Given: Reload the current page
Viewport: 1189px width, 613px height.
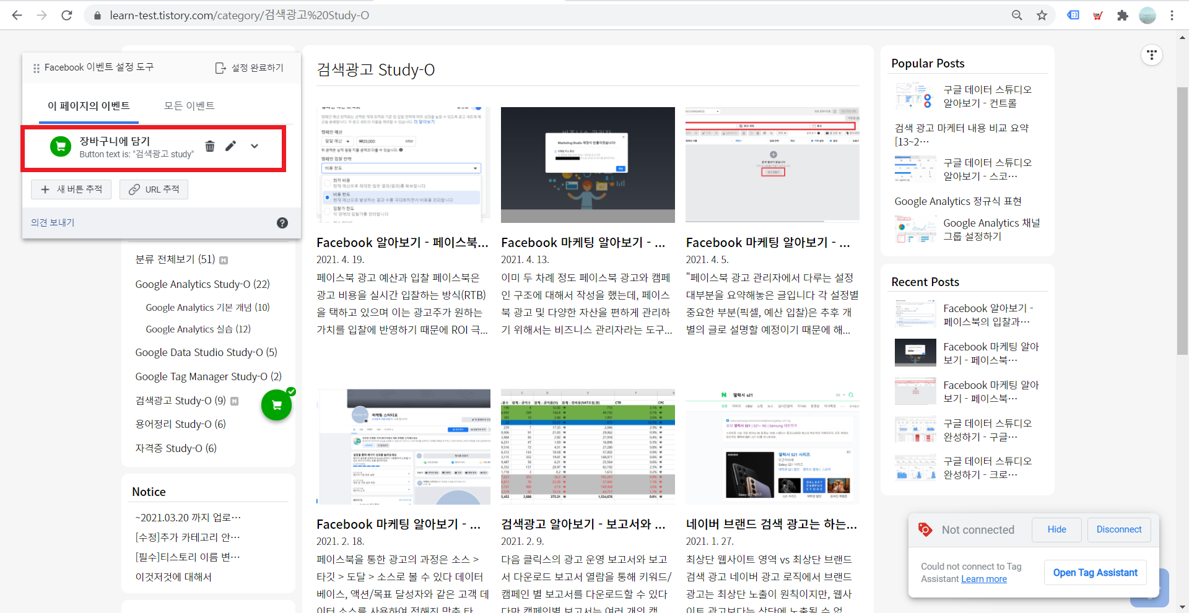Looking at the screenshot, I should tap(67, 15).
